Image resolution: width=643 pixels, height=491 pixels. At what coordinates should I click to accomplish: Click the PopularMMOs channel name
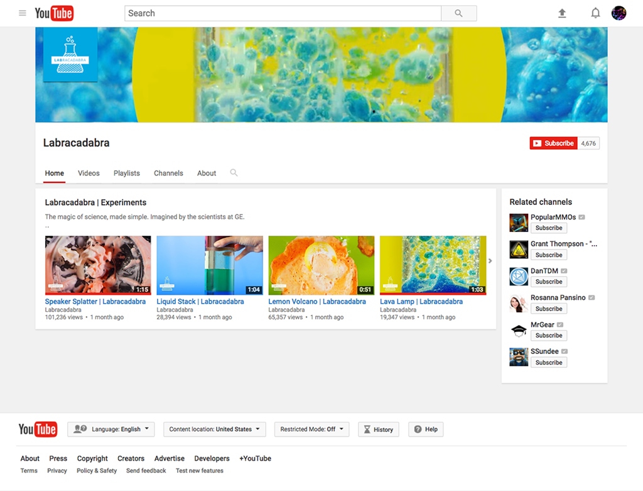[x=553, y=217]
